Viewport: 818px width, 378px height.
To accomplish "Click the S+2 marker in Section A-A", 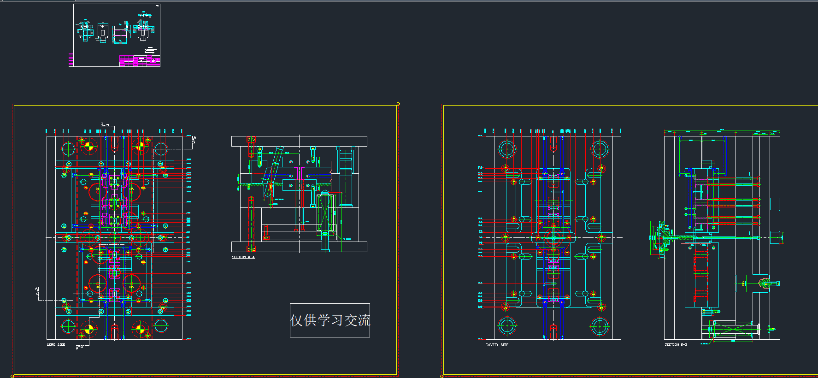I will click(251, 249).
